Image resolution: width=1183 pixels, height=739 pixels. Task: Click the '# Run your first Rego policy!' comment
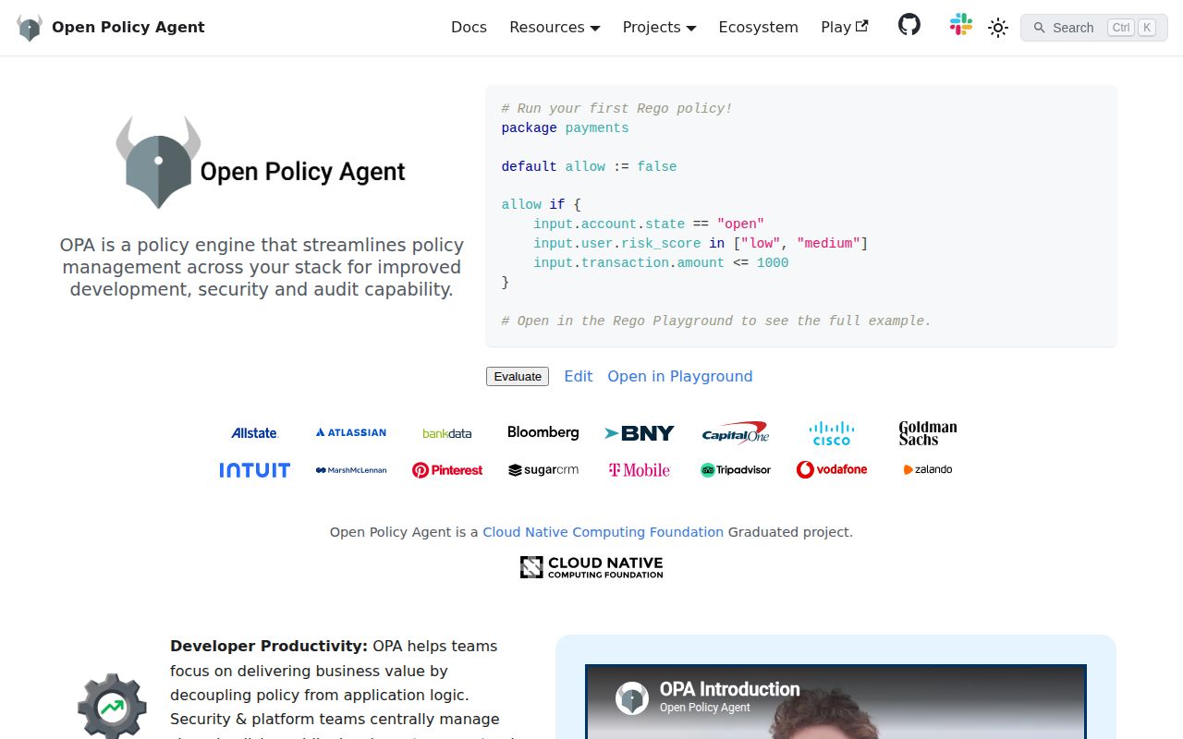(x=616, y=109)
